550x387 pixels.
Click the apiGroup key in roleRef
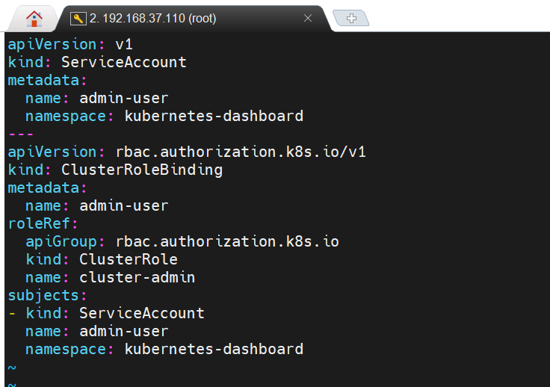click(x=61, y=242)
